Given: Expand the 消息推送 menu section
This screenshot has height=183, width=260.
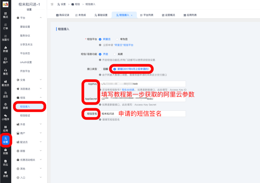Looking at the screenshot, I should point(28,89).
